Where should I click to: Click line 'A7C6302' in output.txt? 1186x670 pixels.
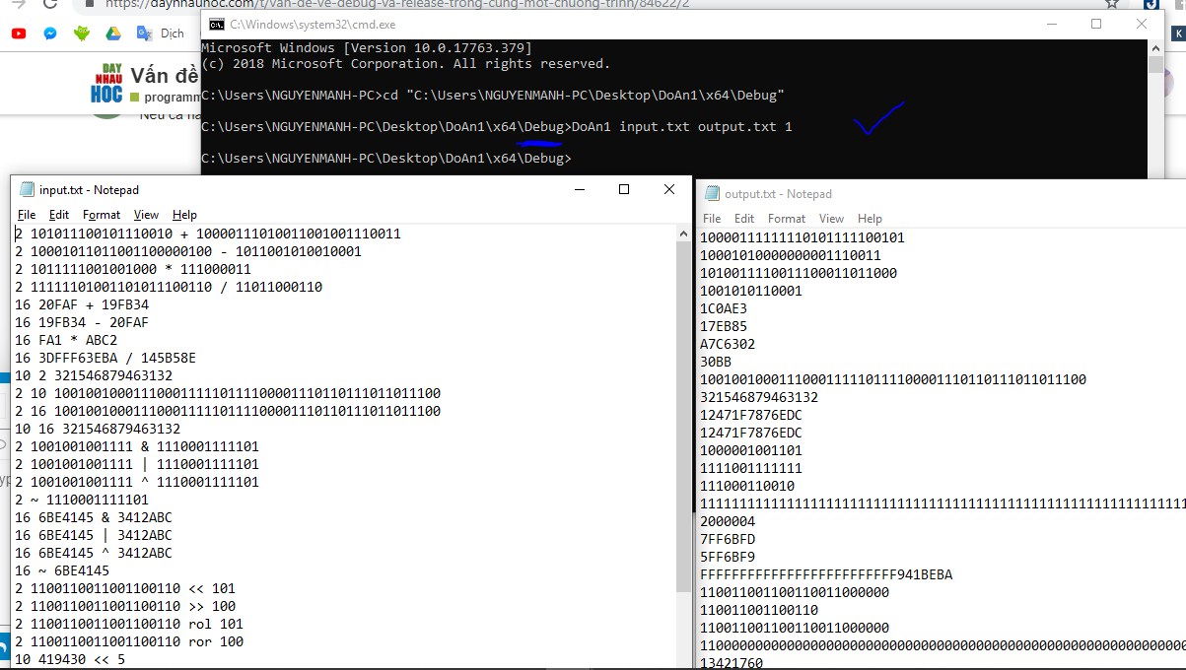[x=728, y=345]
